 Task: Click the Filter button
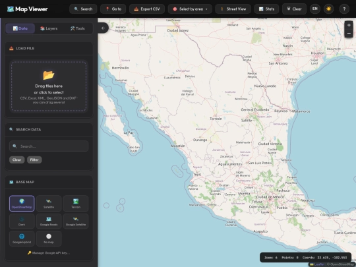[34, 160]
